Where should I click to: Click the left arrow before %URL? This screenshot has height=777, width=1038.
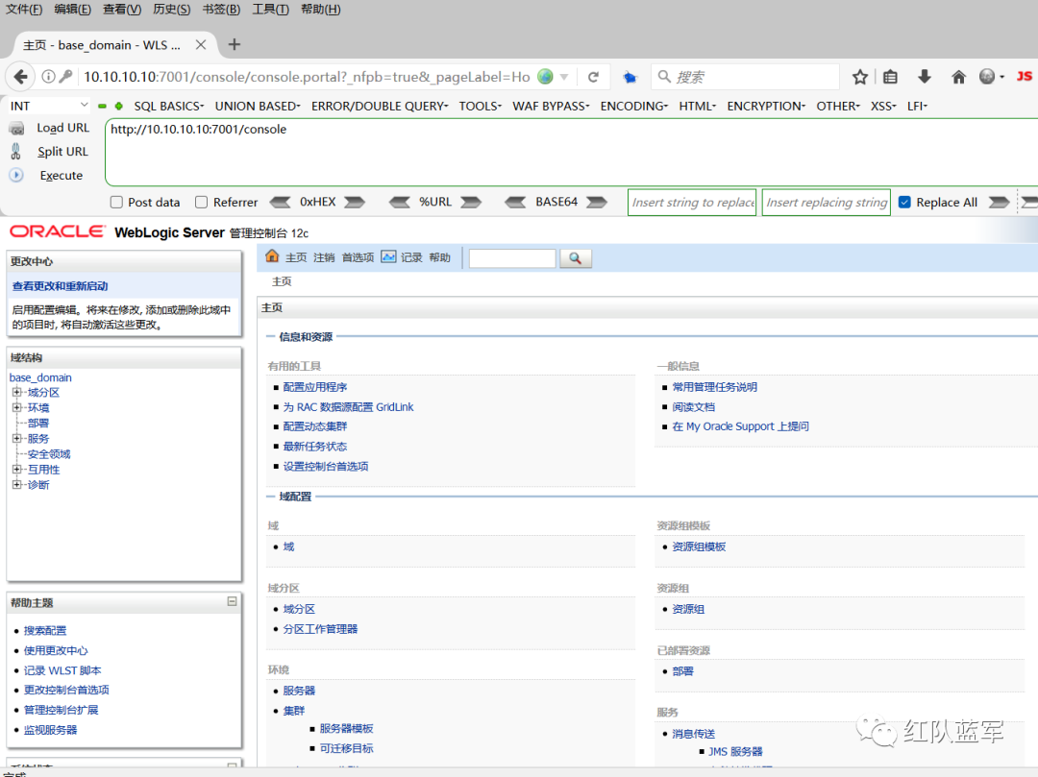(399, 202)
